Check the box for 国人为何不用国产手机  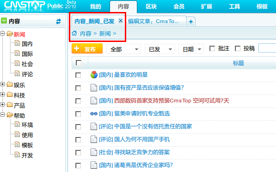78,140
